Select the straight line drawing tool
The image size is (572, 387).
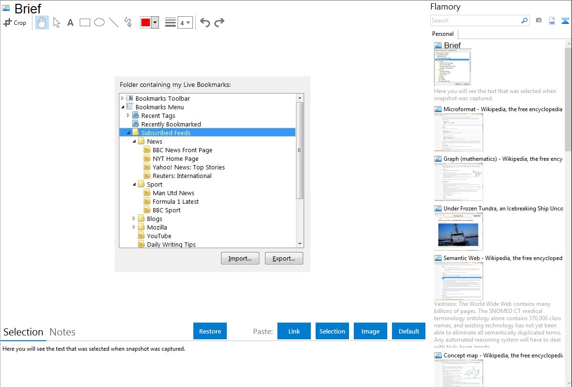pyautogui.click(x=114, y=22)
